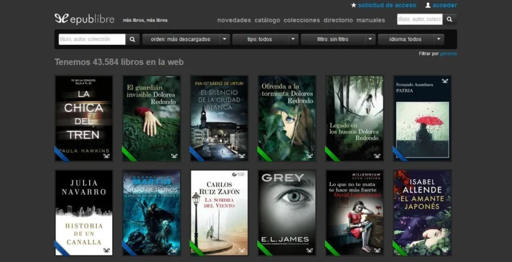Open the géneros filter link
The height and width of the screenshot is (262, 512).
[449, 53]
